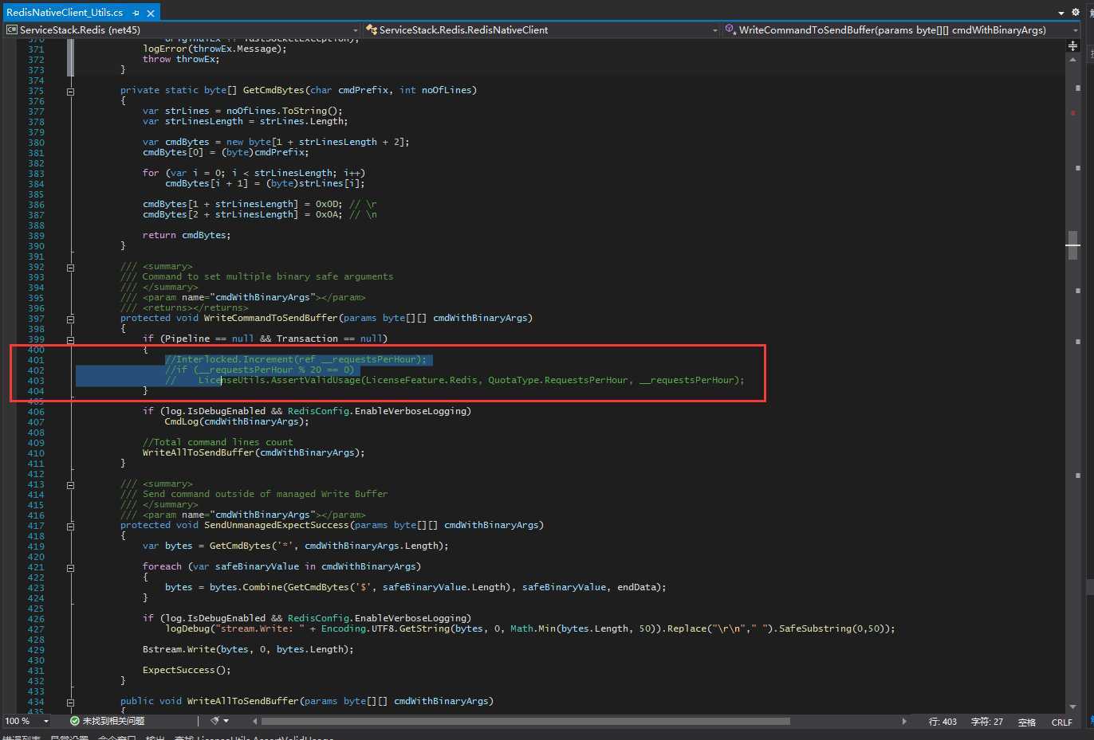Click the "Bstream.Write(bytes, 0, bytes.Length);" line
Screen dimensions: 1094x740
pyautogui.click(x=248, y=650)
